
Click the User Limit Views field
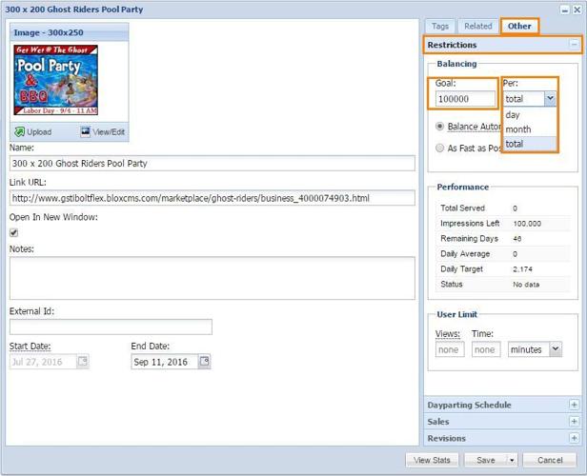coord(450,349)
